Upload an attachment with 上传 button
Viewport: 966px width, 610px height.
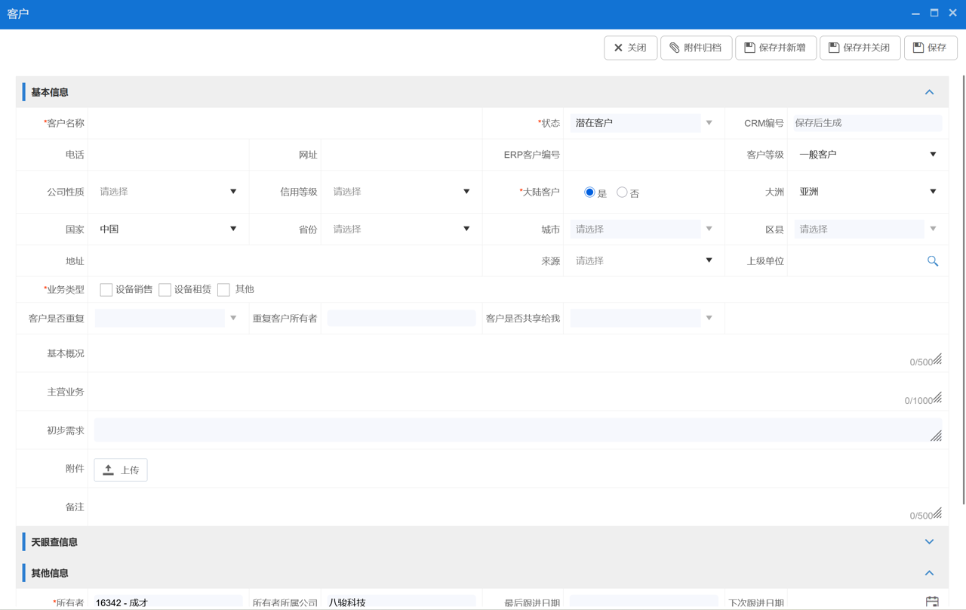(121, 470)
